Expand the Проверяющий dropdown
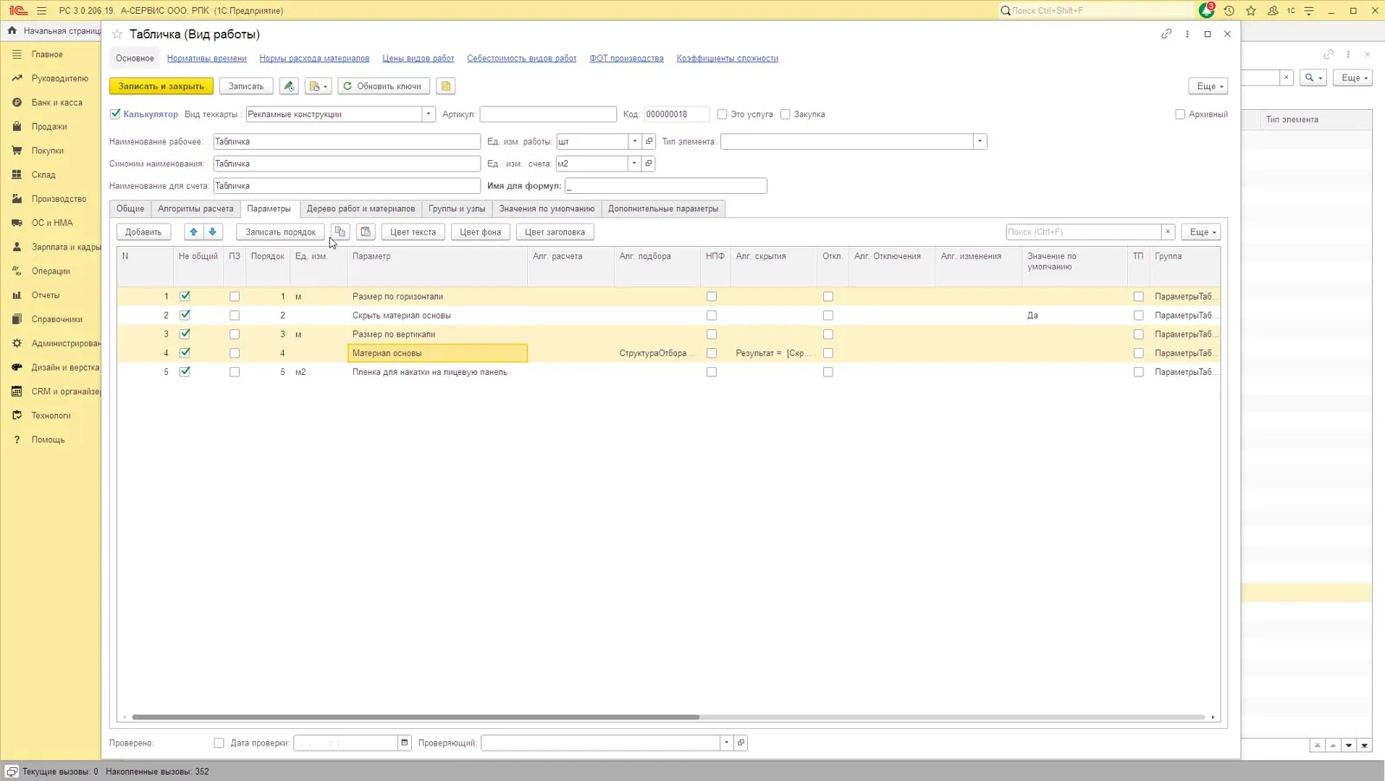Screen dimensions: 1385x781 pos(726,743)
